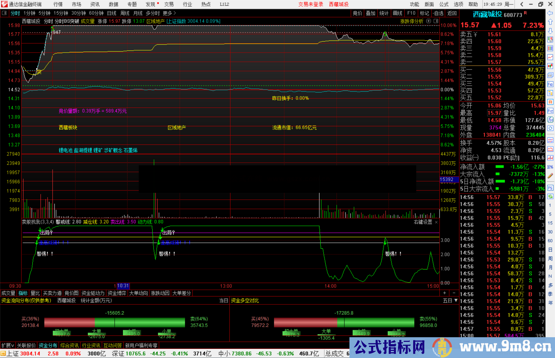The image size is (555, 358).
Task: Click the green bar next to 净流入额
Action: click(x=500, y=167)
